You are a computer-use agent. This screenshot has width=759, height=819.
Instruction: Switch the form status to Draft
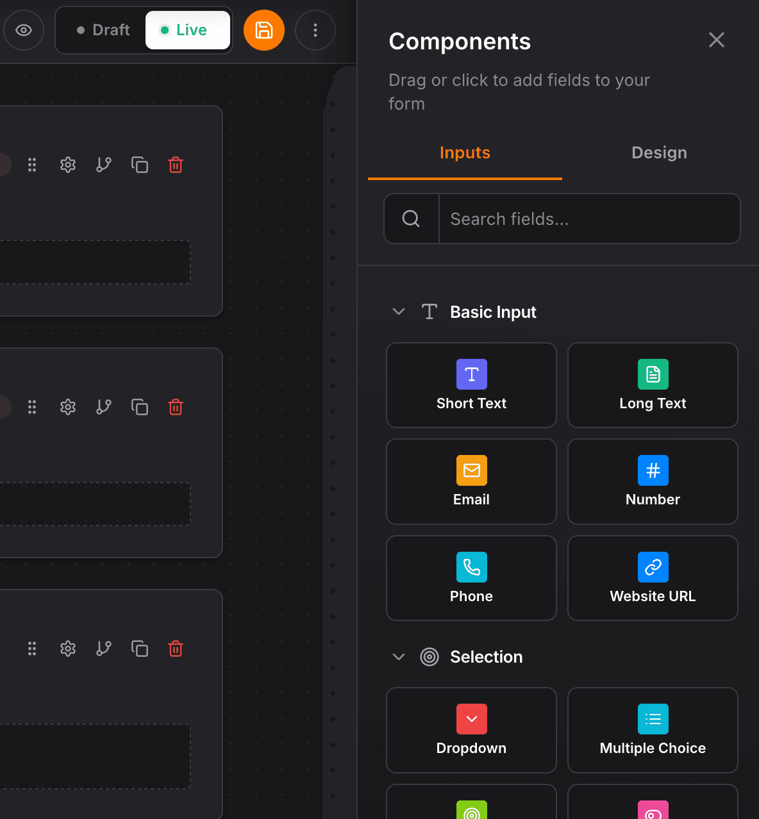coord(103,29)
